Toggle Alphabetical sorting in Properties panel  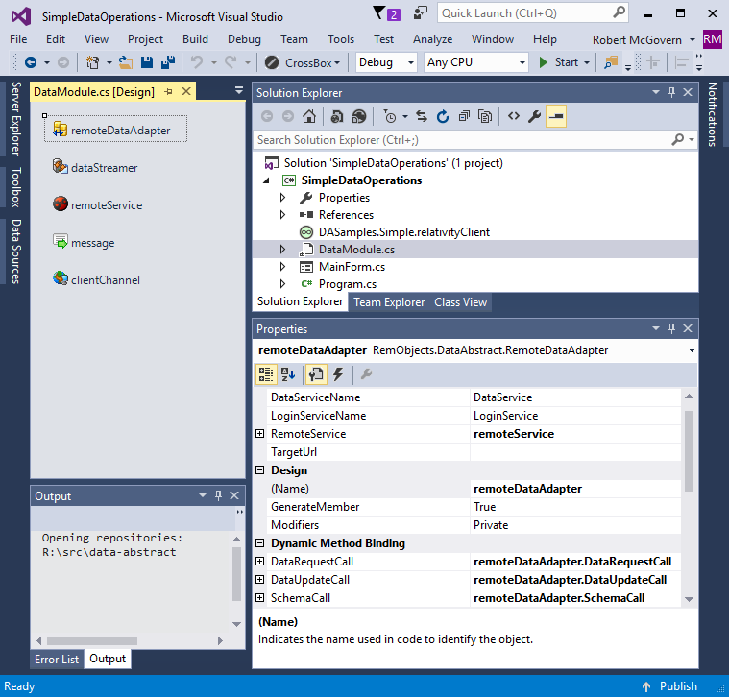click(x=289, y=374)
